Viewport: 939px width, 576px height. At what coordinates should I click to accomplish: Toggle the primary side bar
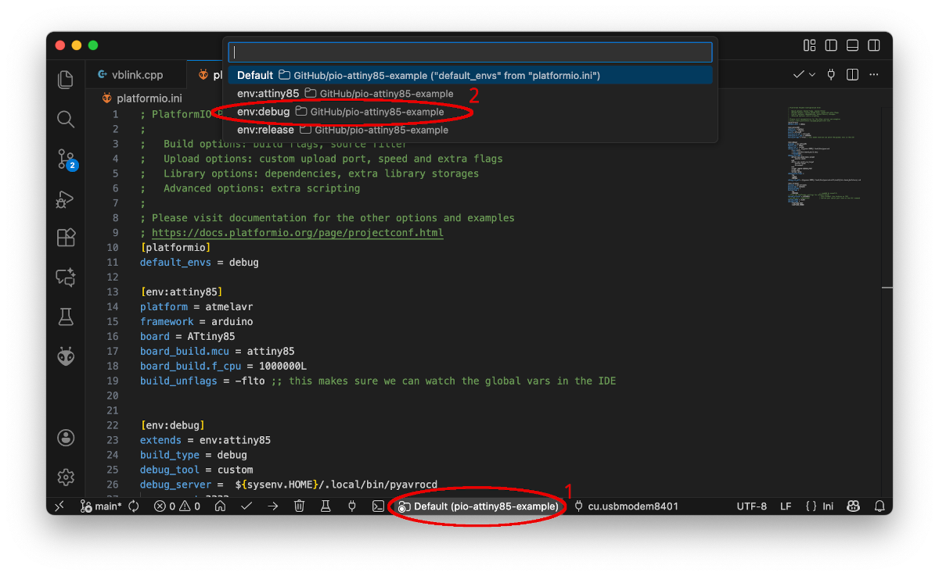coord(831,45)
